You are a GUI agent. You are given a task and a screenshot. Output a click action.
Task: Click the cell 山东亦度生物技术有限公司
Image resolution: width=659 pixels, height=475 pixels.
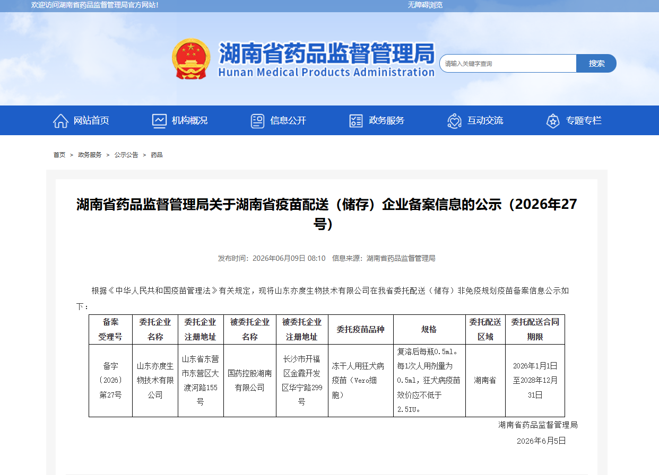155,381
